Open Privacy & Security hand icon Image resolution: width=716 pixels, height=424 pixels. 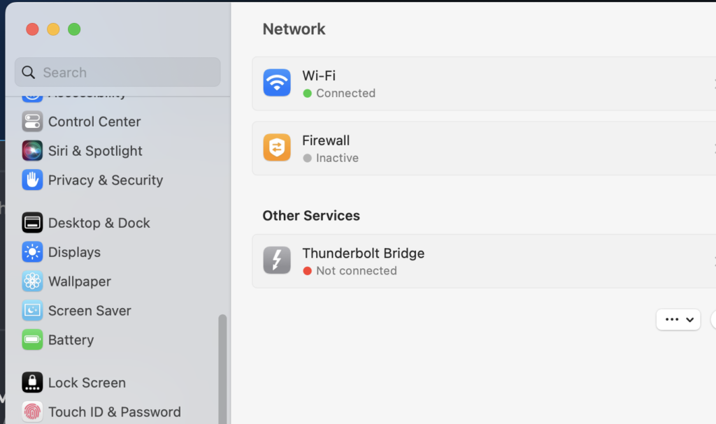pyautogui.click(x=32, y=180)
